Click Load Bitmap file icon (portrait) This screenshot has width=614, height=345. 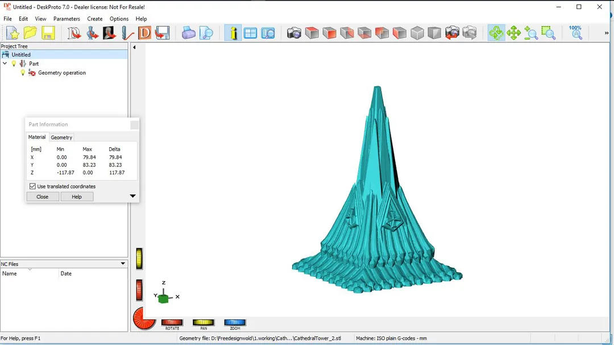pyautogui.click(x=109, y=33)
